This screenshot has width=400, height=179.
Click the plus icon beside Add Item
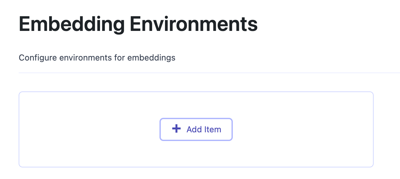[176, 129]
